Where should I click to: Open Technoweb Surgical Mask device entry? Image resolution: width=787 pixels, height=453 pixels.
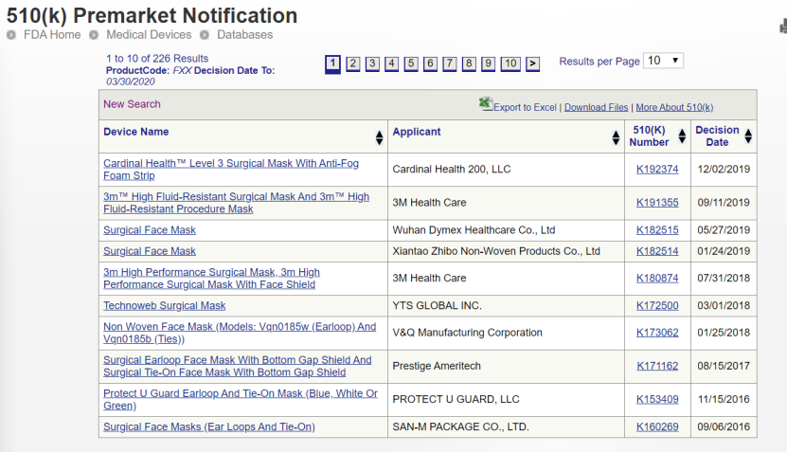[164, 305]
